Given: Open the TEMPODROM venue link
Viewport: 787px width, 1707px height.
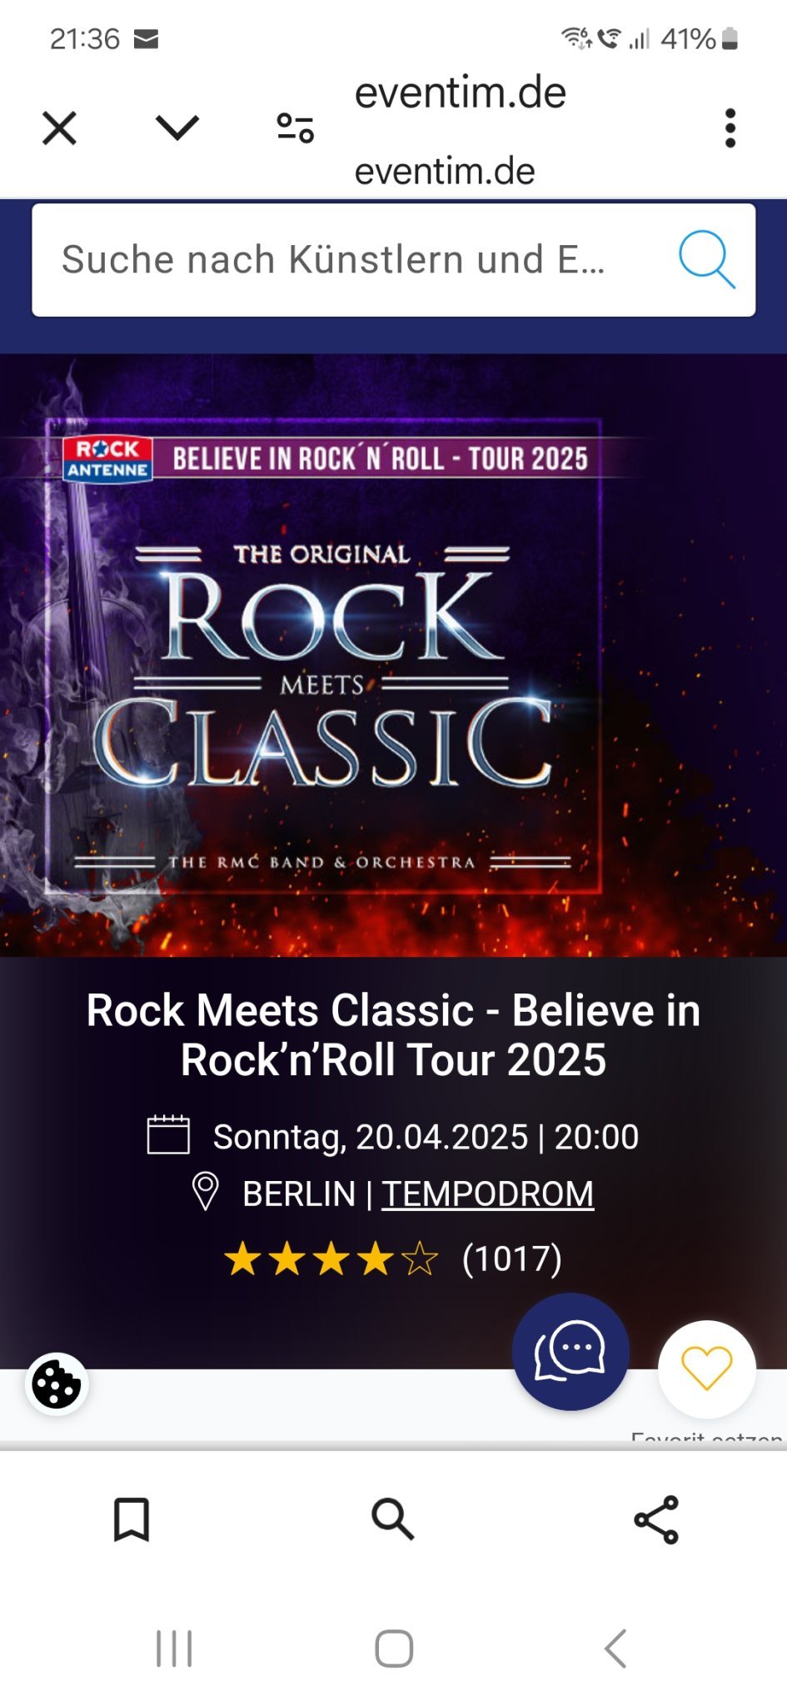Looking at the screenshot, I should pos(487,1194).
